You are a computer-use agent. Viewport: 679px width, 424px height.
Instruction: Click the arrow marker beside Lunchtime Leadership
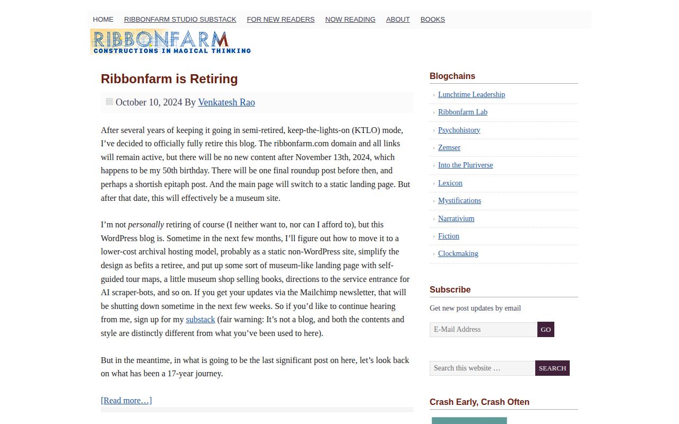[x=434, y=94]
